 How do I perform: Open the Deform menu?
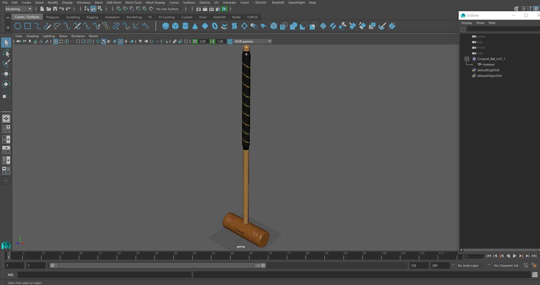coord(204,3)
